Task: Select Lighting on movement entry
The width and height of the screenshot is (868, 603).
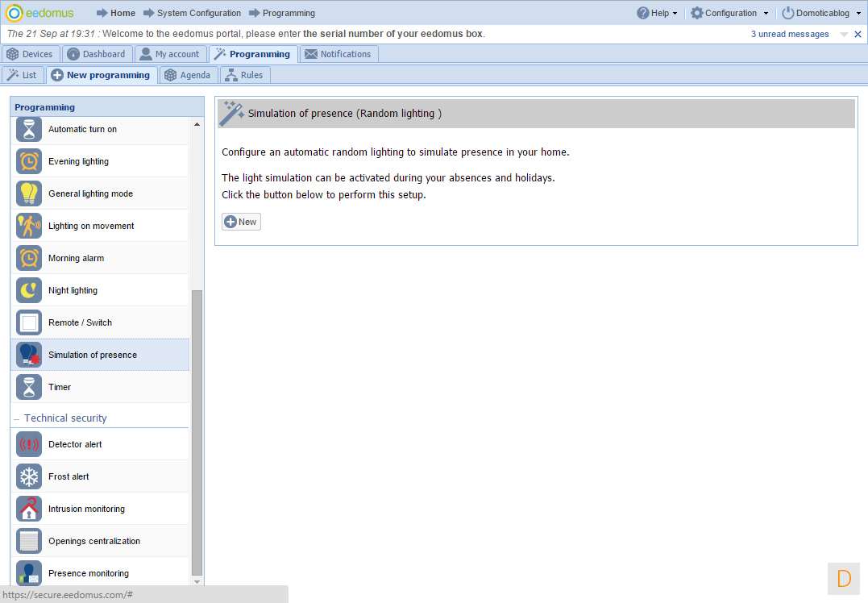Action: click(100, 226)
